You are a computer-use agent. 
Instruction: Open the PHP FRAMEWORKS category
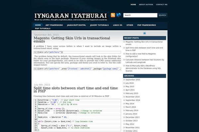click(x=147, y=25)
